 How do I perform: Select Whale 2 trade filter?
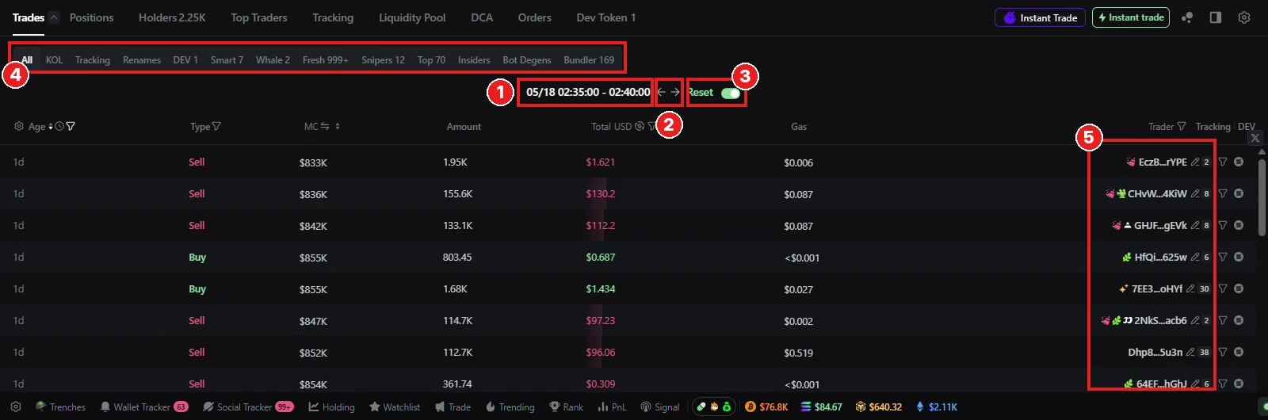273,60
